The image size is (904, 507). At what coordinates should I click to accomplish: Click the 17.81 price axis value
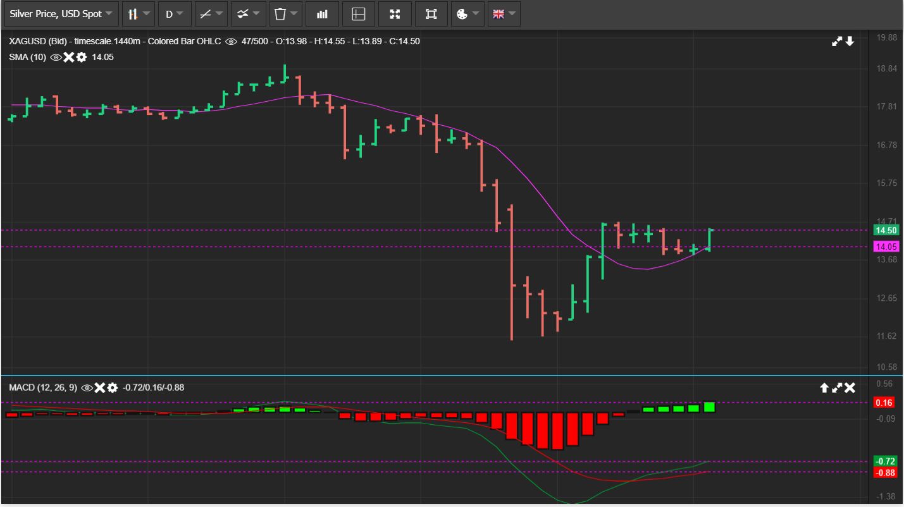pos(887,106)
